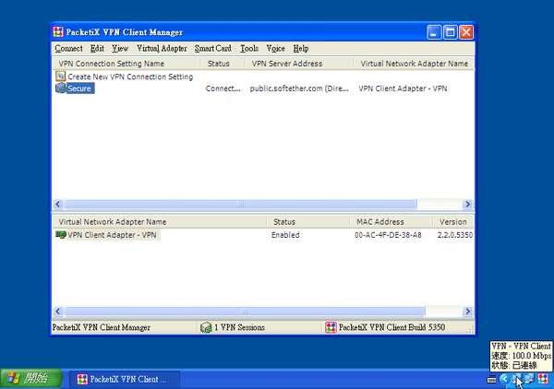Image resolution: width=554 pixels, height=389 pixels.
Task: Open the Smart Card menu
Action: [213, 48]
